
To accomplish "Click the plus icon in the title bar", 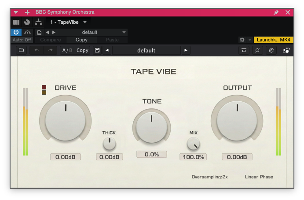I will click(x=27, y=12).
